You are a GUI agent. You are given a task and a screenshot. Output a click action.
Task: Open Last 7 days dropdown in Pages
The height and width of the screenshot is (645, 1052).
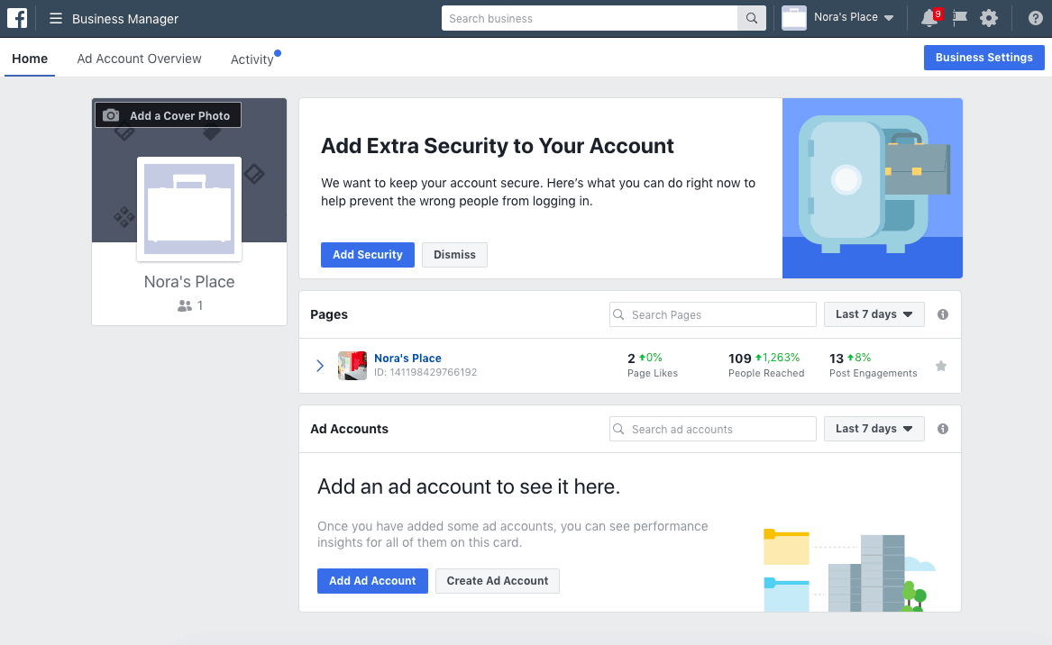pos(874,314)
